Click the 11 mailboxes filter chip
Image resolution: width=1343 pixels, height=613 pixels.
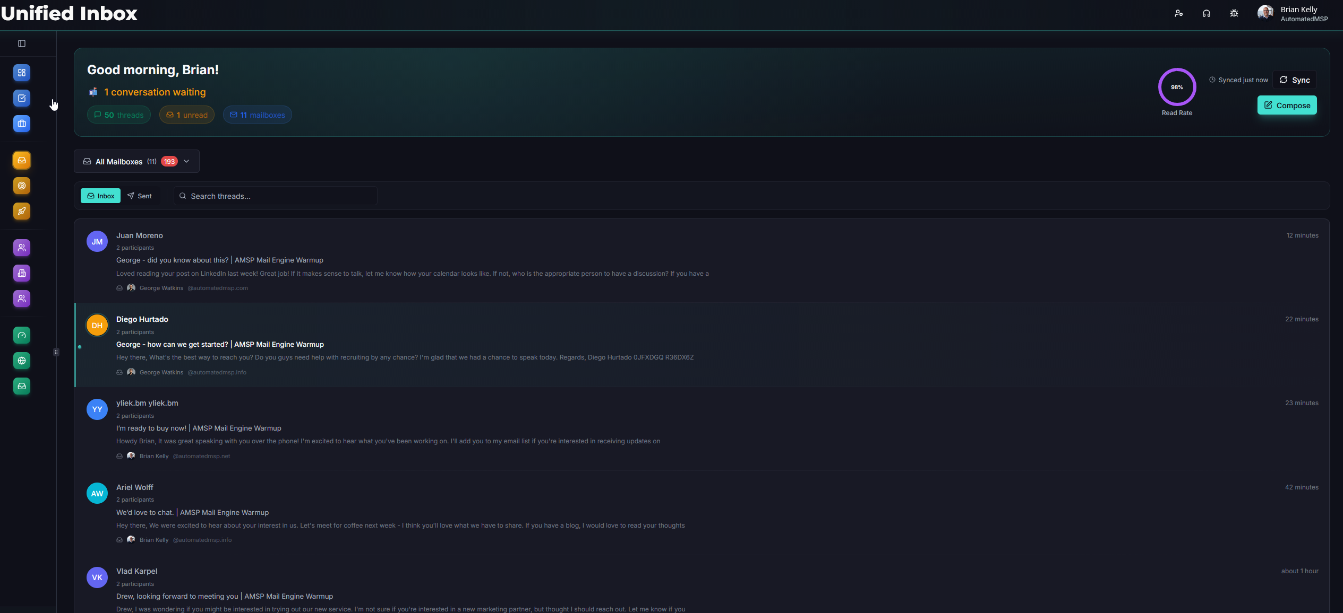[258, 115]
